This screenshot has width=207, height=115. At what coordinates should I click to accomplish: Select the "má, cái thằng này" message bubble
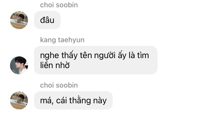pos(73,100)
